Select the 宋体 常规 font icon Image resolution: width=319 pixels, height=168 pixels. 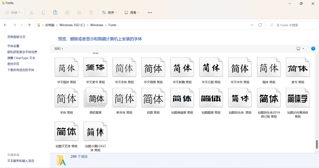click(66, 98)
